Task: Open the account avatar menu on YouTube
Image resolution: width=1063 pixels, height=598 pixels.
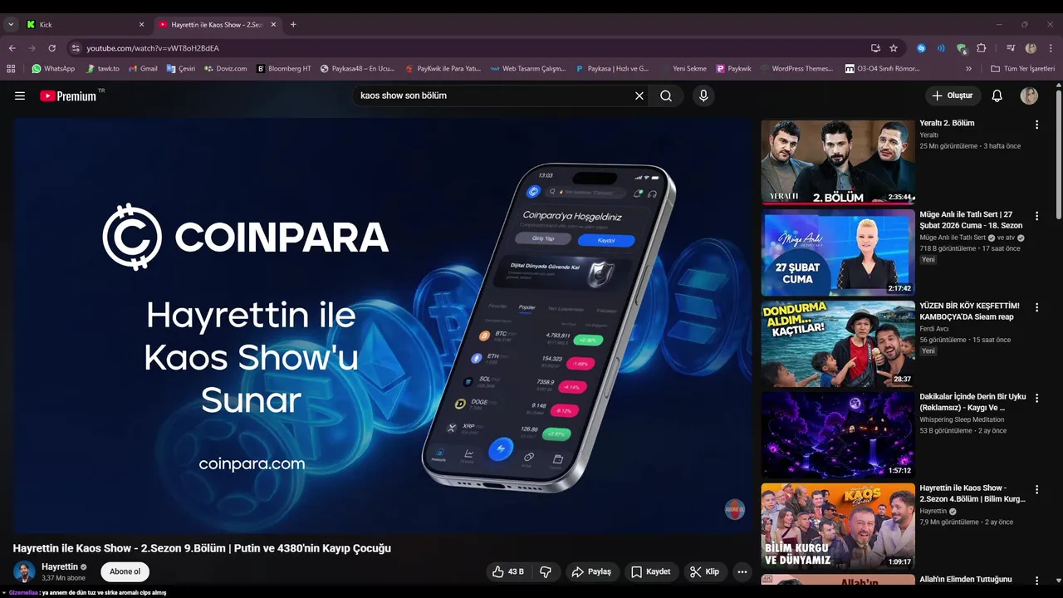Action: tap(1029, 96)
